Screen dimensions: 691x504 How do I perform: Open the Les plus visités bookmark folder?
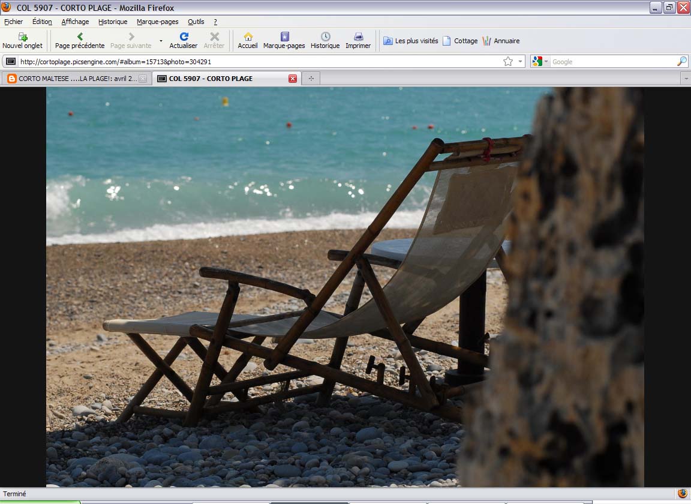[411, 41]
